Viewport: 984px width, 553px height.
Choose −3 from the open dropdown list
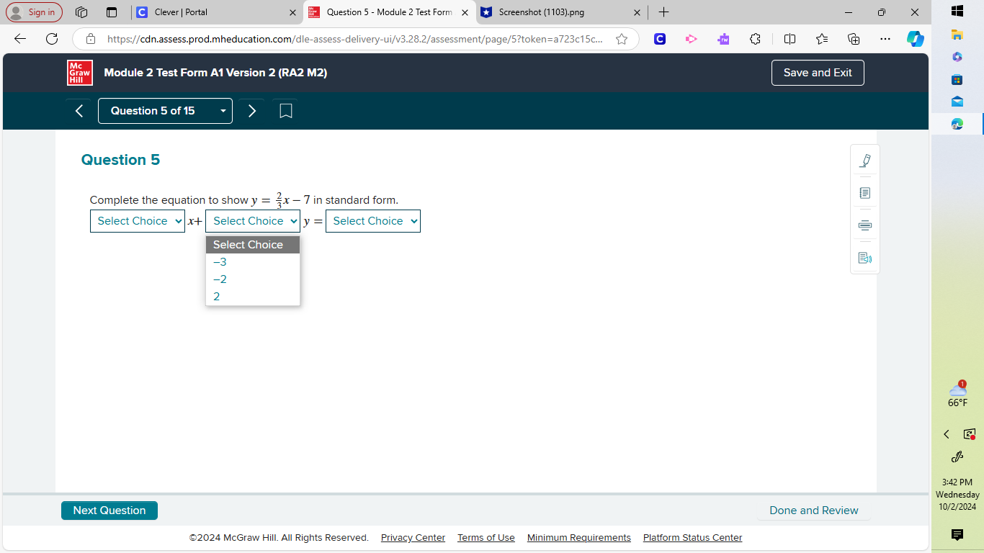[x=253, y=262]
